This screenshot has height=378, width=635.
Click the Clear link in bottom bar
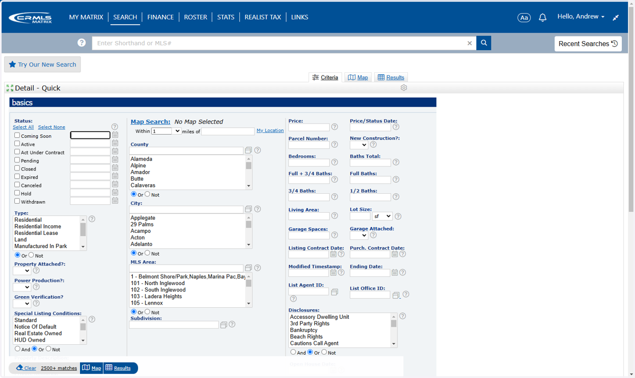click(26, 368)
